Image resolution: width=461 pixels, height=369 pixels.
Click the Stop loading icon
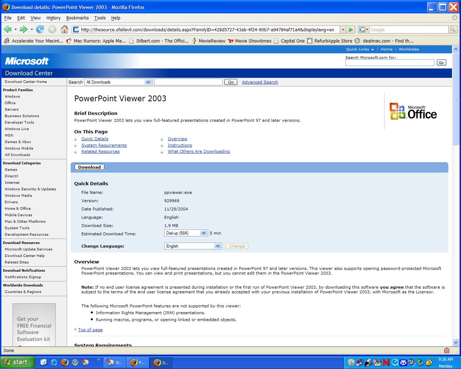[52, 30]
